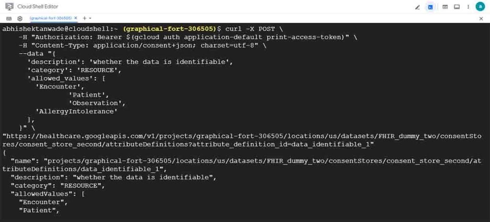Click the "category": "RESOURCE" output line
490x222 pixels.
point(58,186)
